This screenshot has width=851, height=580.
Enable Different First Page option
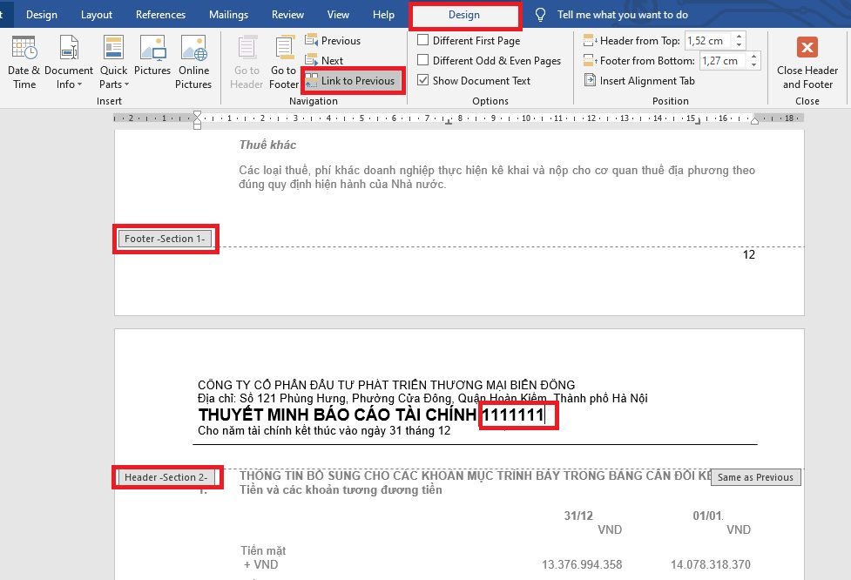(469, 41)
